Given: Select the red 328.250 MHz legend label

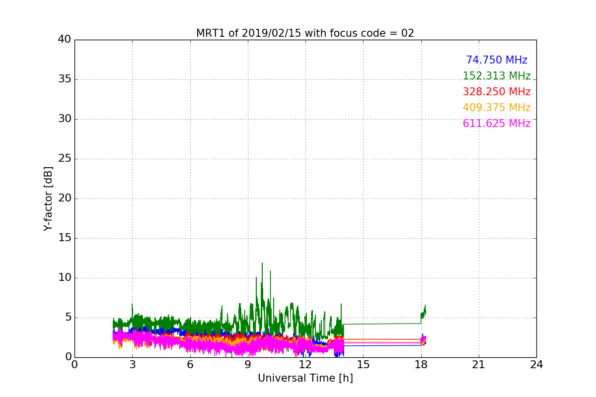Looking at the screenshot, I should 497,92.
